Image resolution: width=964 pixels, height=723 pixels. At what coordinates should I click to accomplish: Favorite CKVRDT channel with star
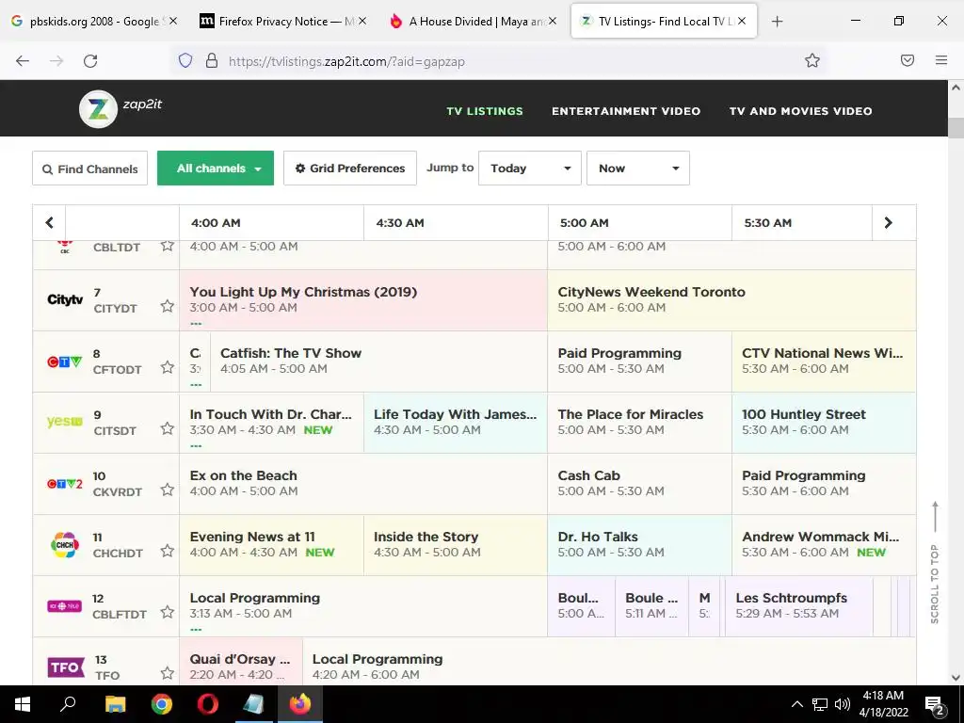pos(168,490)
